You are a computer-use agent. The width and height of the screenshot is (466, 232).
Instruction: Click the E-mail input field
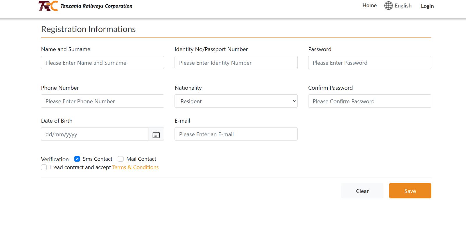pyautogui.click(x=236, y=134)
